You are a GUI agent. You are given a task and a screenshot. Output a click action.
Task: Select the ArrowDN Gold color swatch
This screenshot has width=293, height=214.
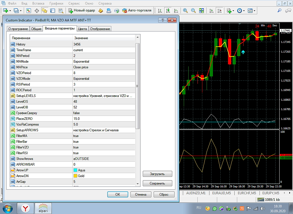(75, 176)
